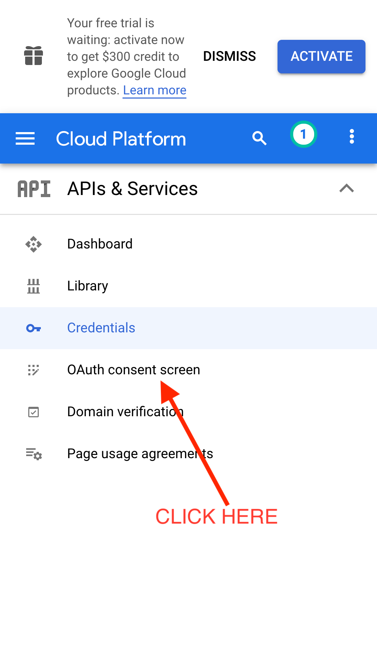The width and height of the screenshot is (377, 671).
Task: Open Domain verification page
Action: pos(188,412)
